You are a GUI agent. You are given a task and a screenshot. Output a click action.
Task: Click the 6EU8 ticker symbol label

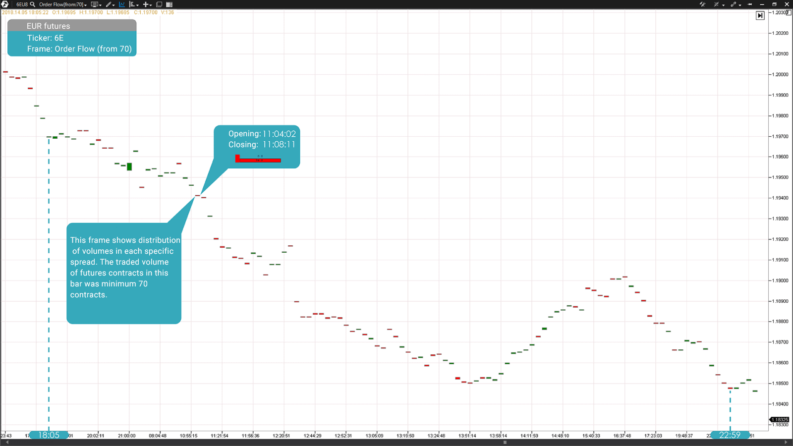pyautogui.click(x=22, y=4)
